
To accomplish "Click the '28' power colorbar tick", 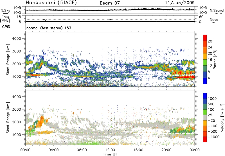I will [210, 41].
